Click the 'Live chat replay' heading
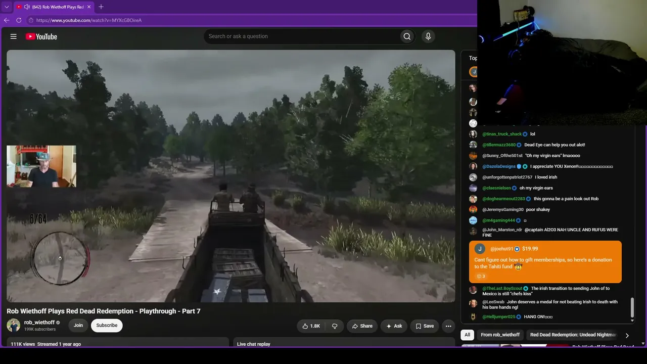The width and height of the screenshot is (647, 364). tap(254, 344)
